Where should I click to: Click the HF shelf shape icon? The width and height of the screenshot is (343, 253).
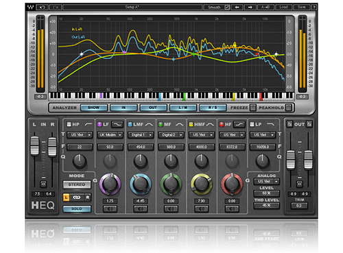pos(239,124)
